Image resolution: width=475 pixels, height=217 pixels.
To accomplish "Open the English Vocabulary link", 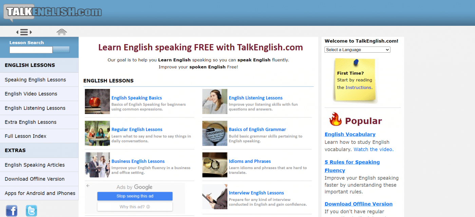I will (350, 134).
